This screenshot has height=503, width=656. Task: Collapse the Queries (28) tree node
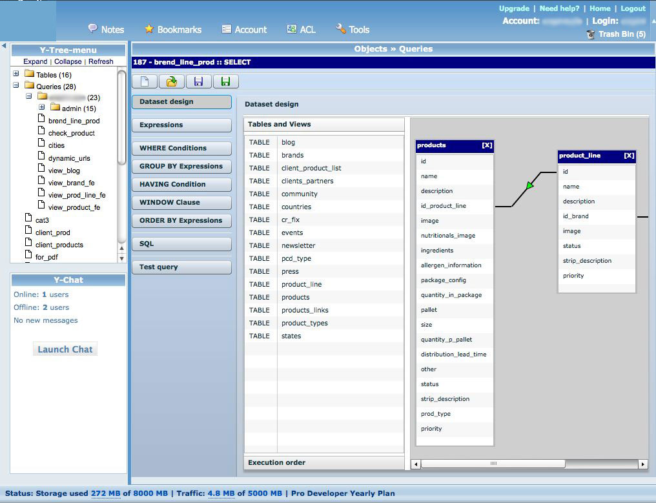point(16,86)
